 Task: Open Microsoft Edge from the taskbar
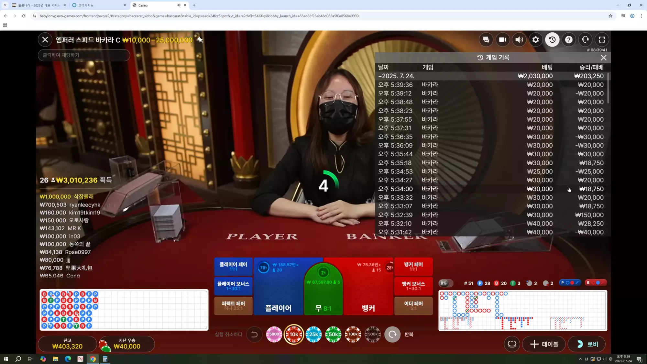(68, 359)
